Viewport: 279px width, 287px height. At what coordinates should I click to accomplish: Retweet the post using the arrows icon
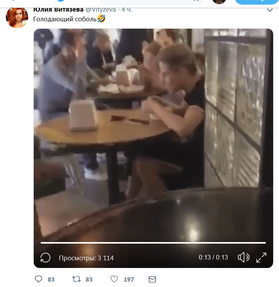click(x=76, y=279)
